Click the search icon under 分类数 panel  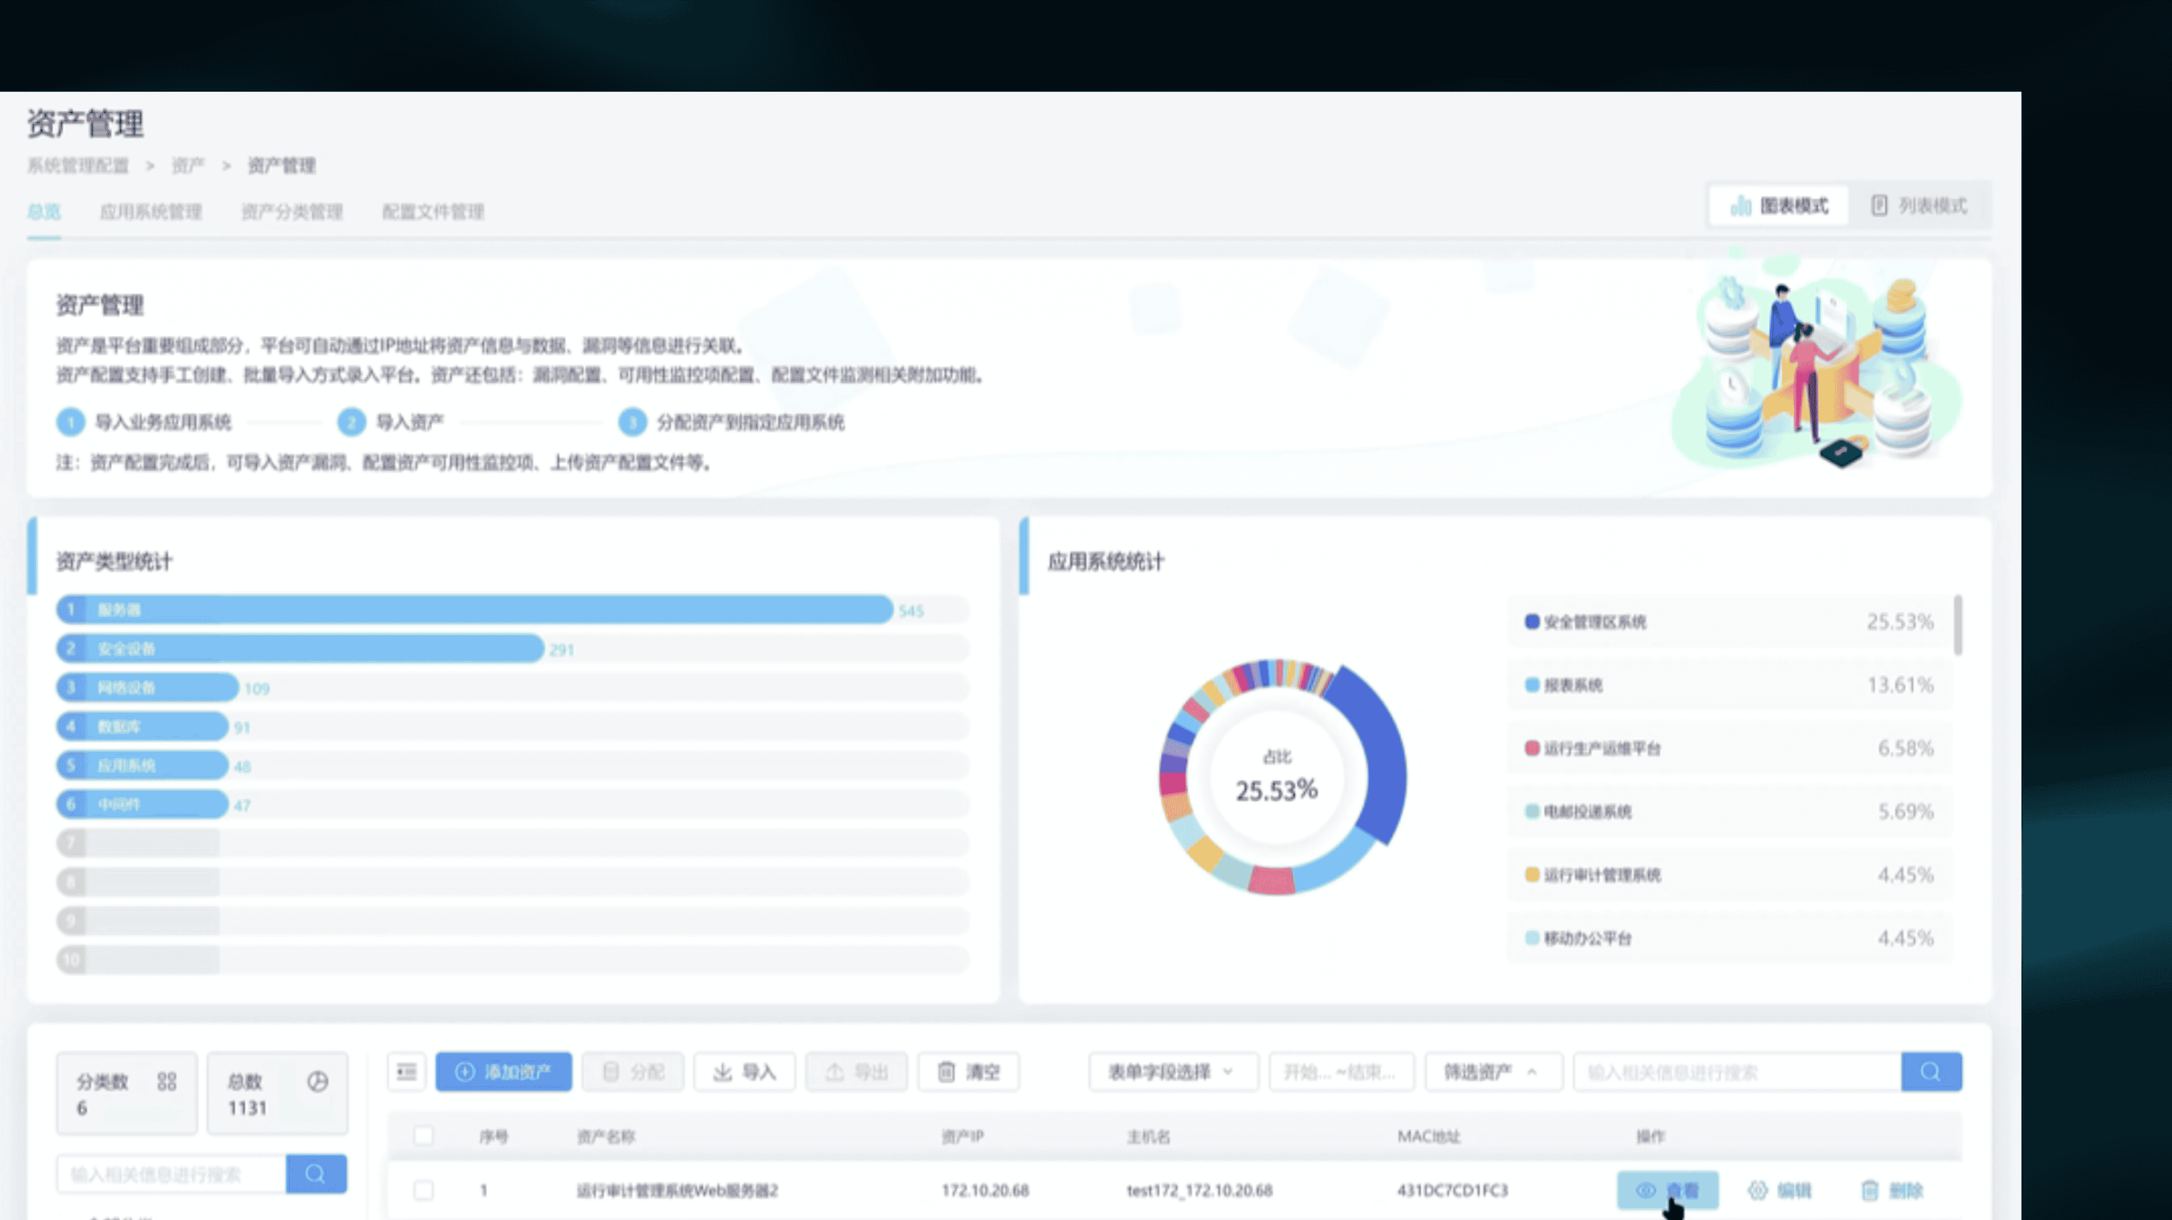tap(316, 1174)
